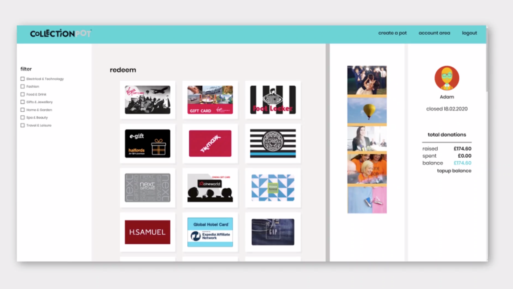
Task: Select the Virgin airplane gift card
Action: point(147,100)
